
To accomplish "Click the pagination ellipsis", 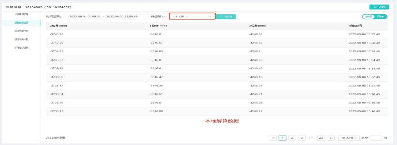I will click(x=311, y=137).
